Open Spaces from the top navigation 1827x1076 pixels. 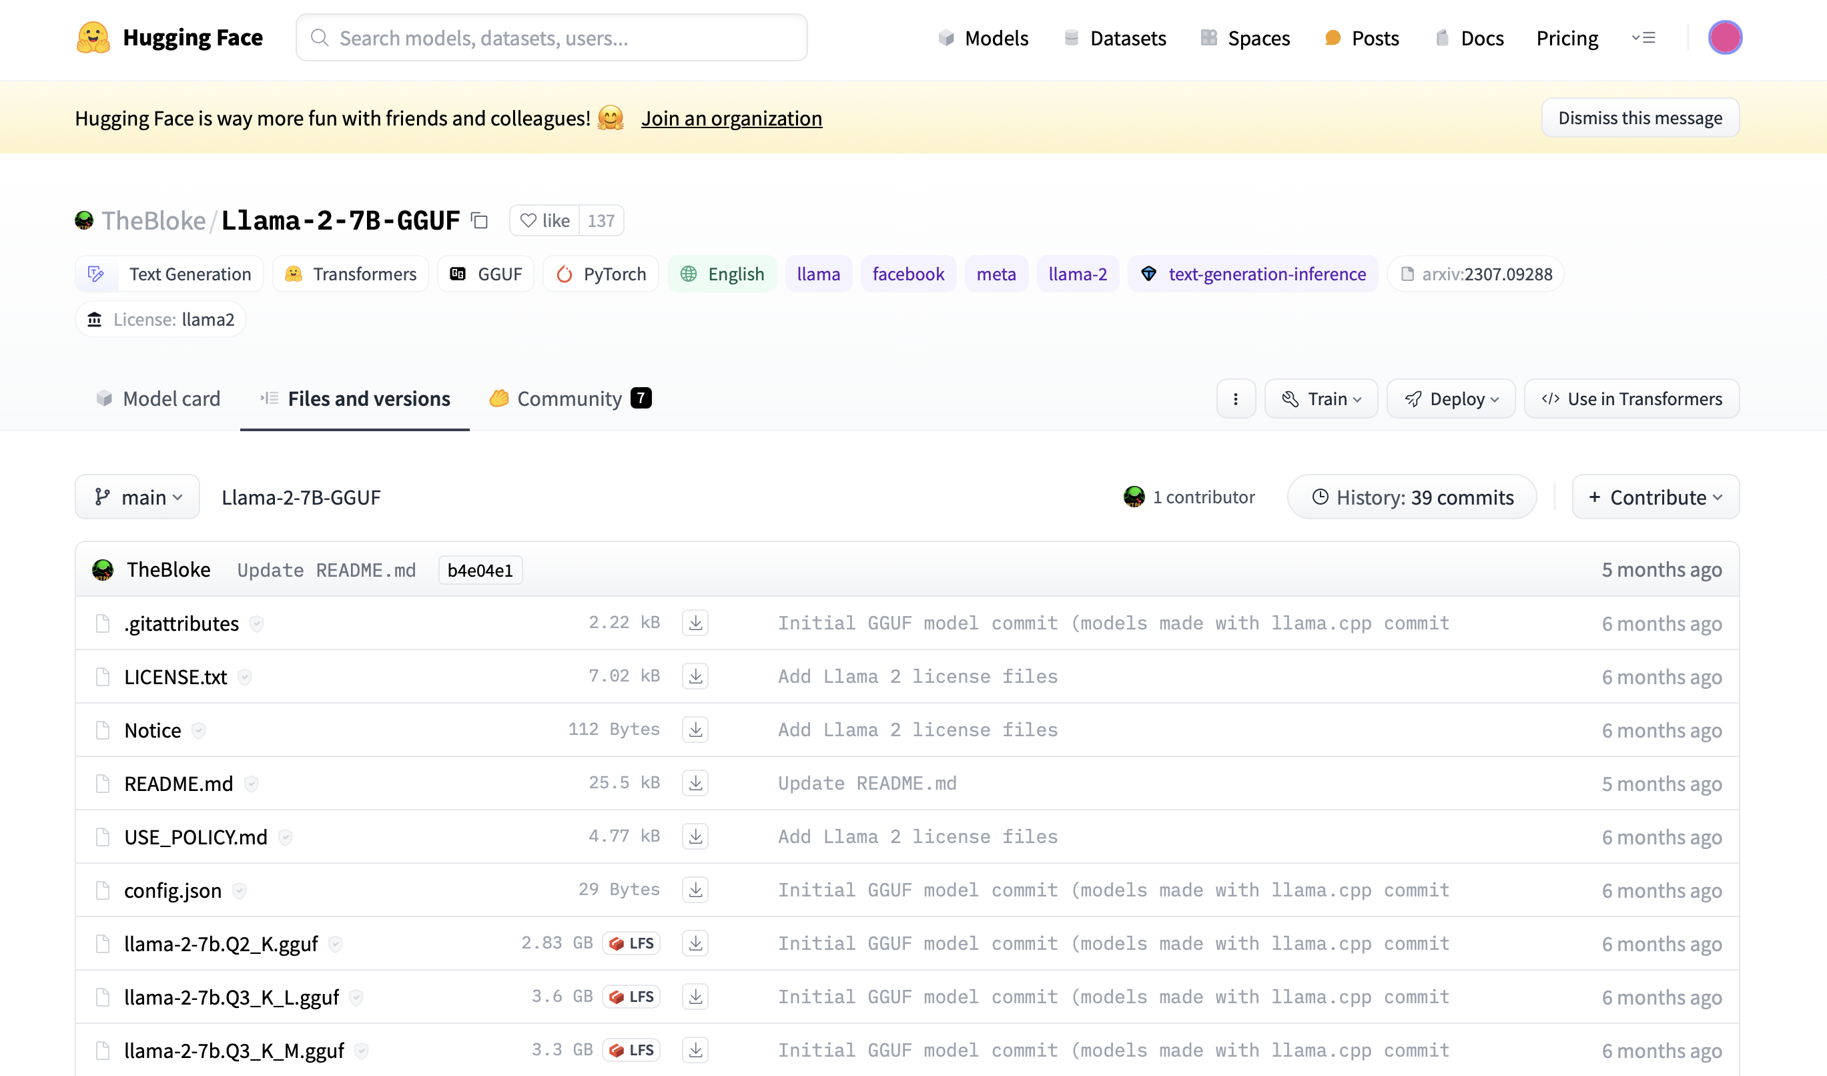[x=1245, y=37]
